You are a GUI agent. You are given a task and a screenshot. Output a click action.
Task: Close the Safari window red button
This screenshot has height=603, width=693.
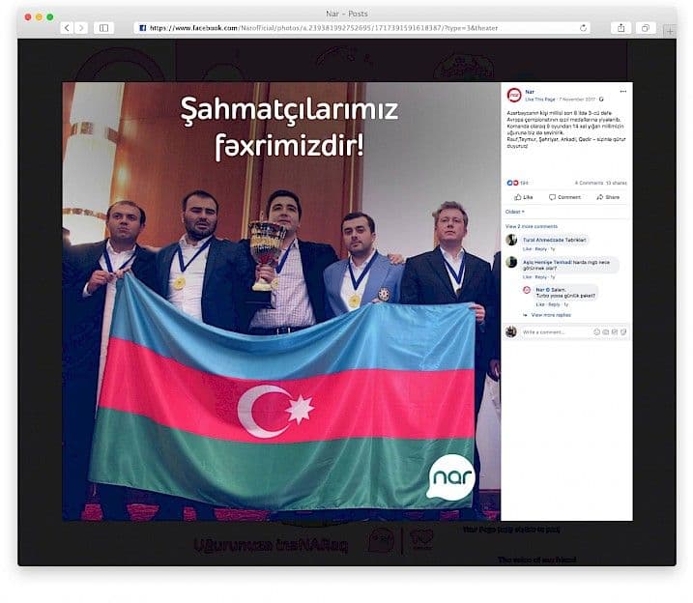(28, 17)
